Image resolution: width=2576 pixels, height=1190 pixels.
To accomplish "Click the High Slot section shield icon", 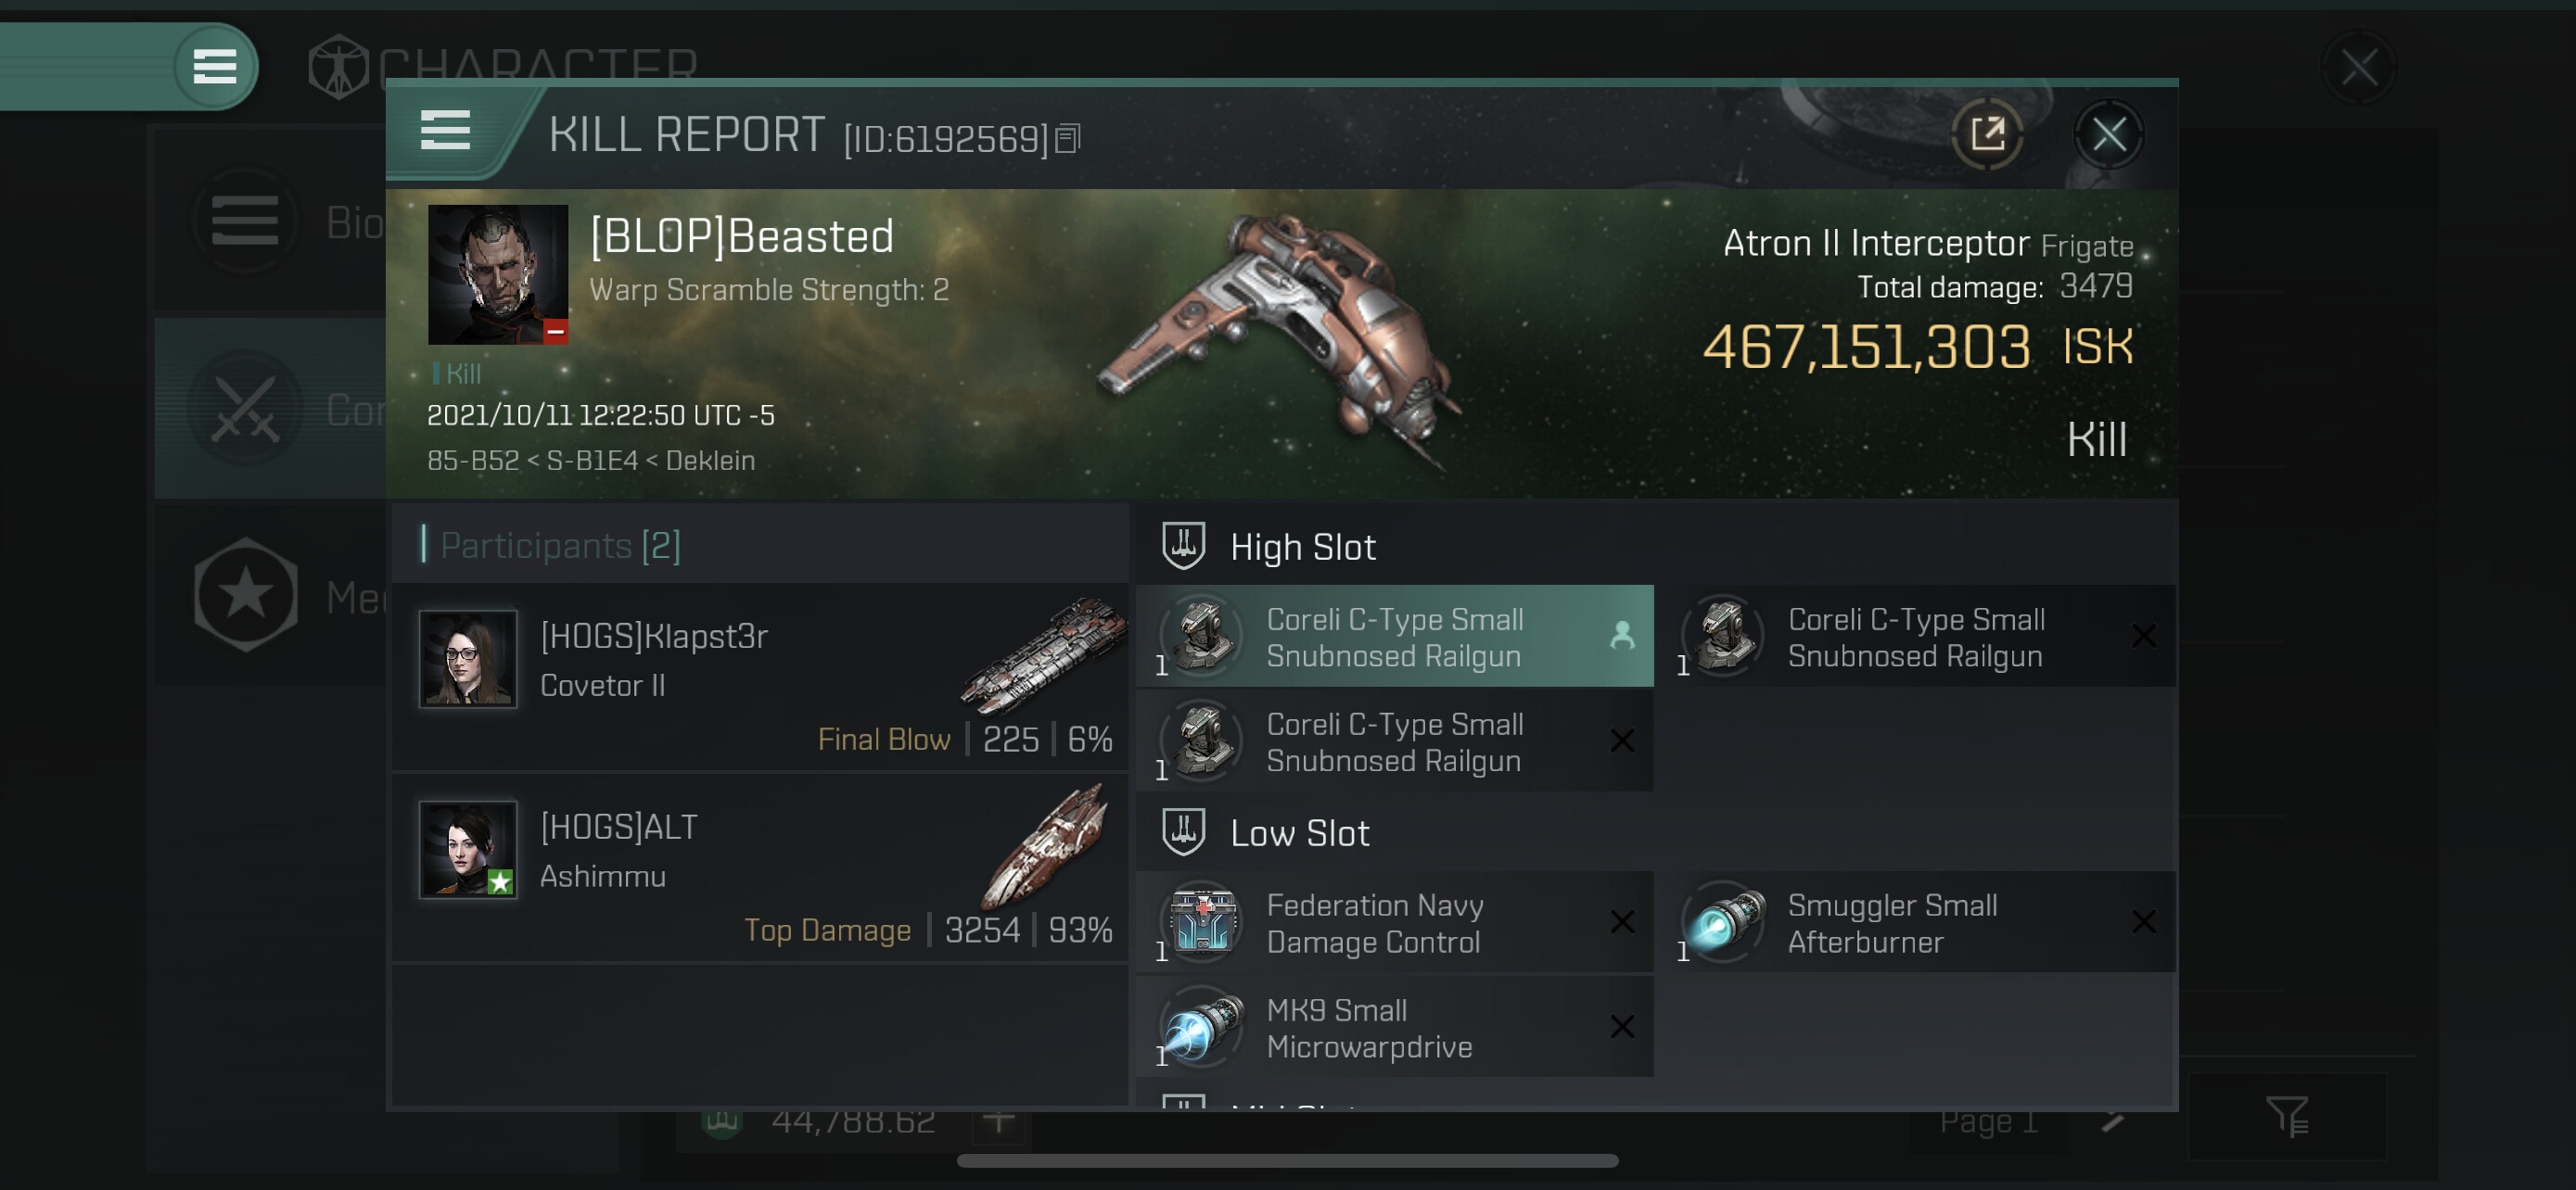I will (1183, 546).
